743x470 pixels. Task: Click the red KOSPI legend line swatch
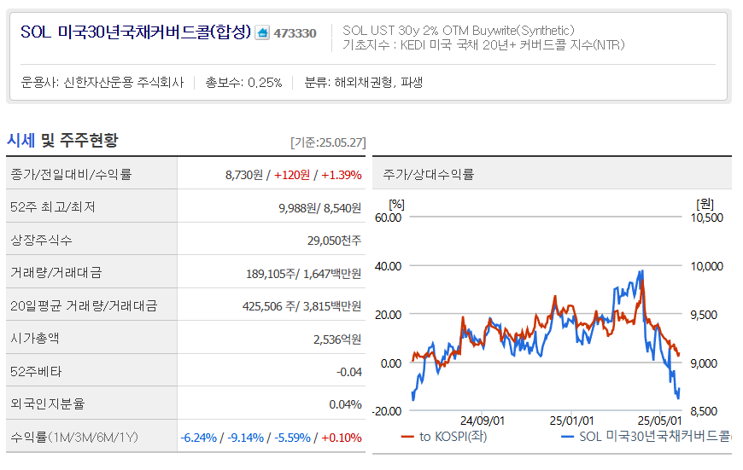(407, 437)
